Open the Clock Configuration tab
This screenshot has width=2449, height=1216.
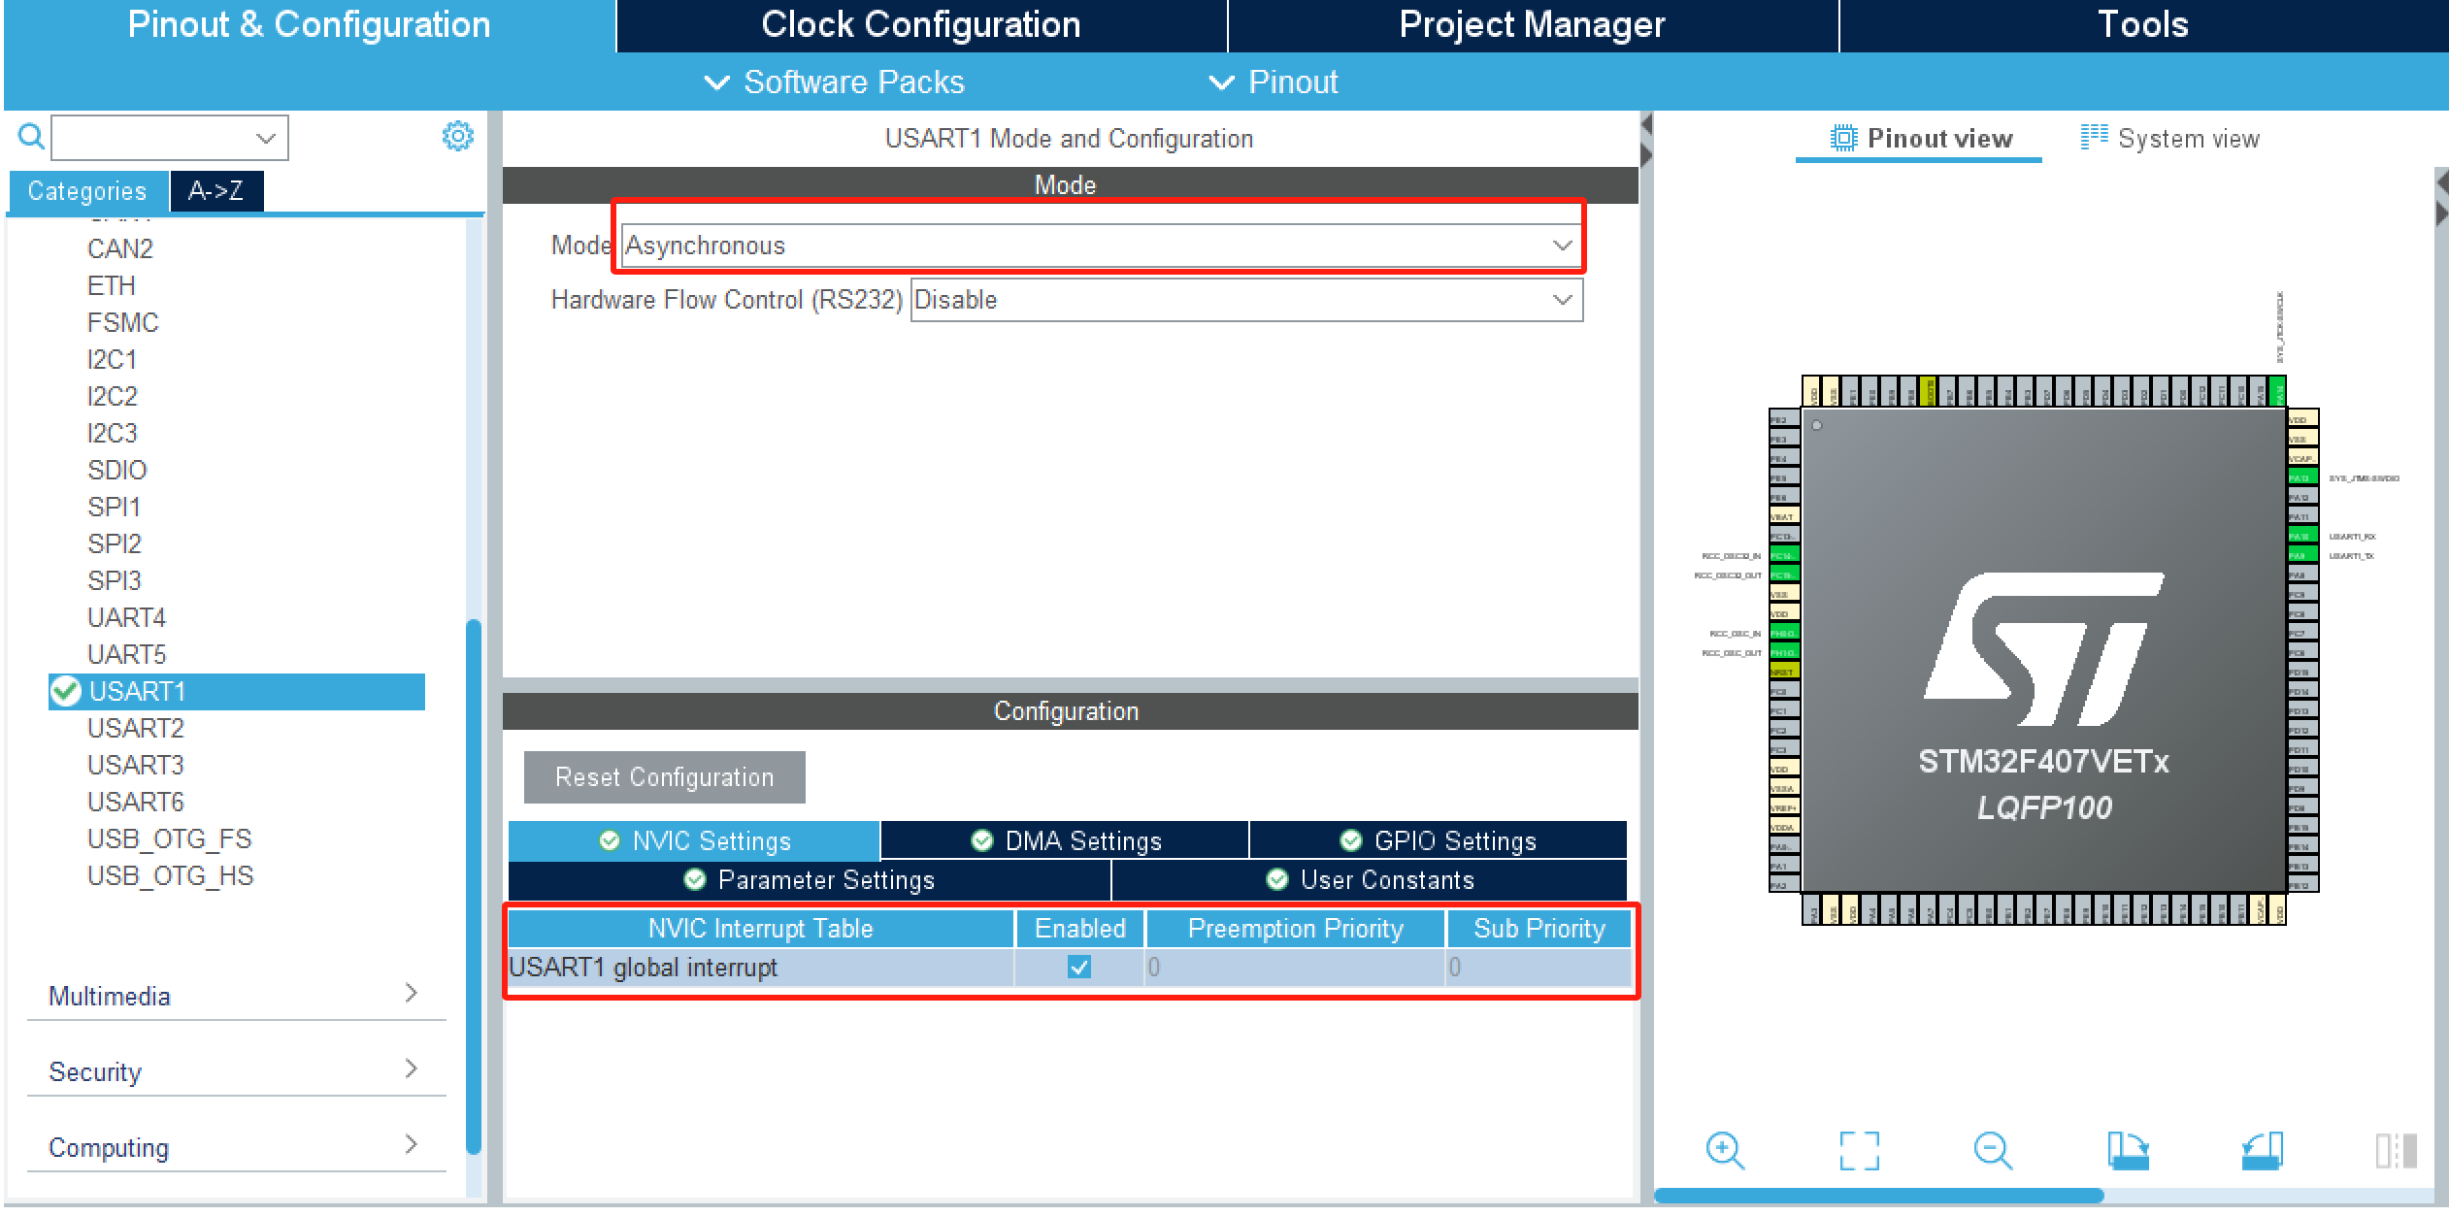click(x=920, y=25)
